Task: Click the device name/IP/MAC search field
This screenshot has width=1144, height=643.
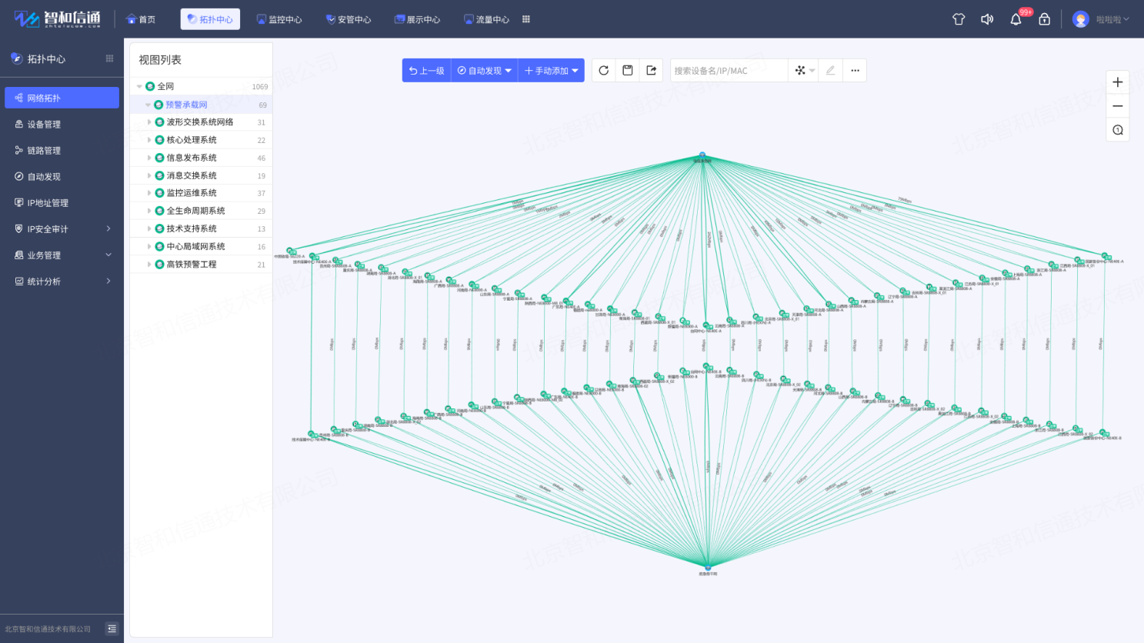Action: 728,71
